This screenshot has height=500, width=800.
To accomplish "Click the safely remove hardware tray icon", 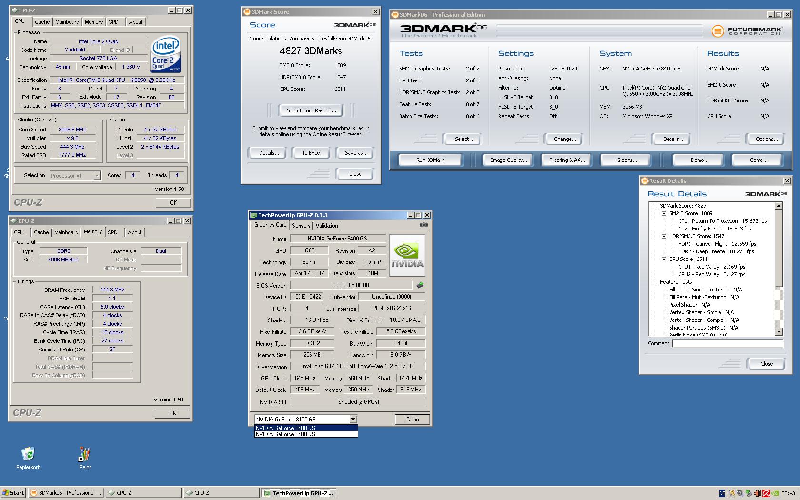I will click(x=749, y=493).
